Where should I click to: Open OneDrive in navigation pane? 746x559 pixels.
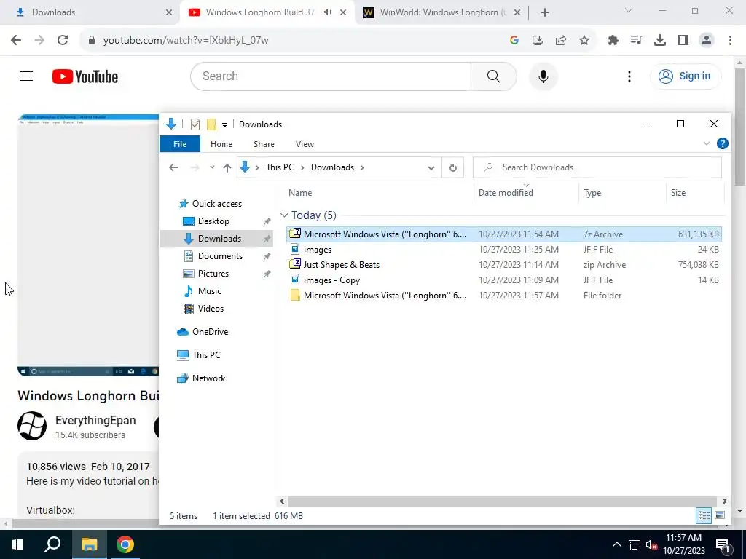210,332
